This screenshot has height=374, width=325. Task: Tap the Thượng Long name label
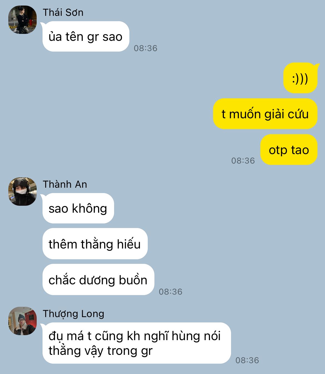click(x=74, y=314)
